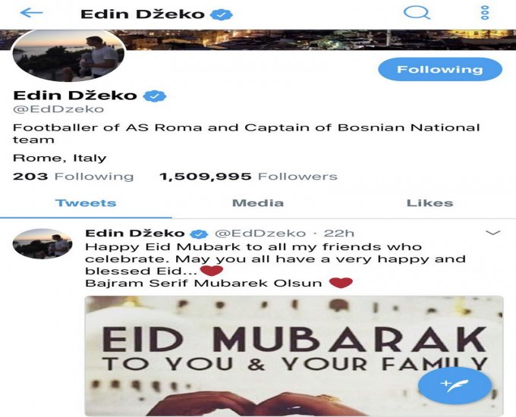Open the Eid Mubarak tweet image
The image size is (516, 417).
[294, 356]
